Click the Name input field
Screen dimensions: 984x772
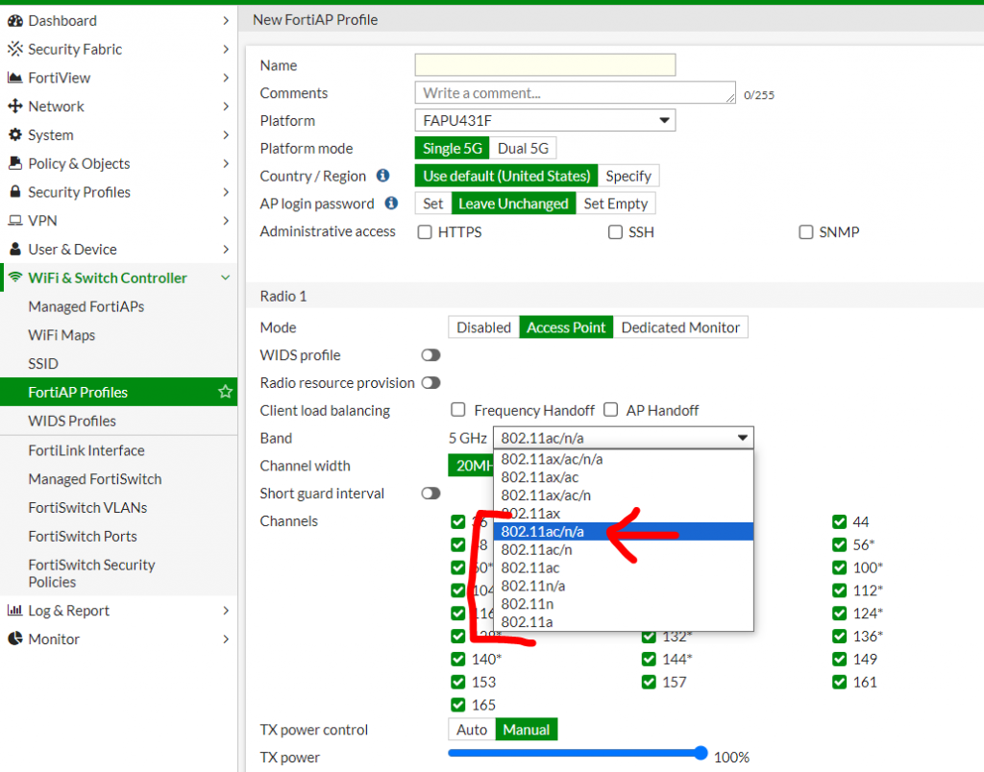[545, 64]
